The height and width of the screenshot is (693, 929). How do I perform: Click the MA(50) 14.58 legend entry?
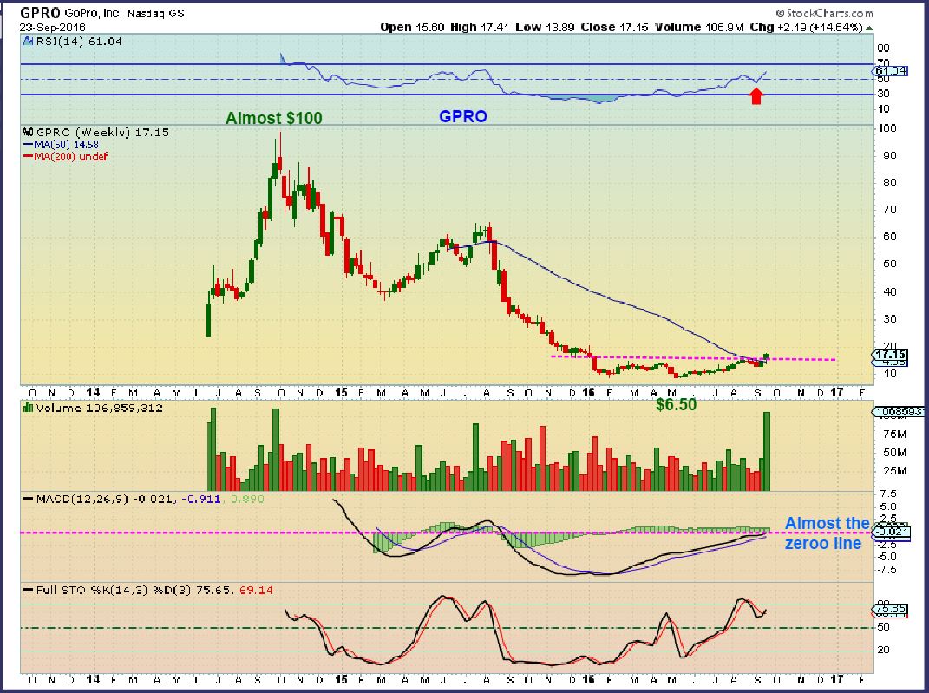[x=61, y=145]
